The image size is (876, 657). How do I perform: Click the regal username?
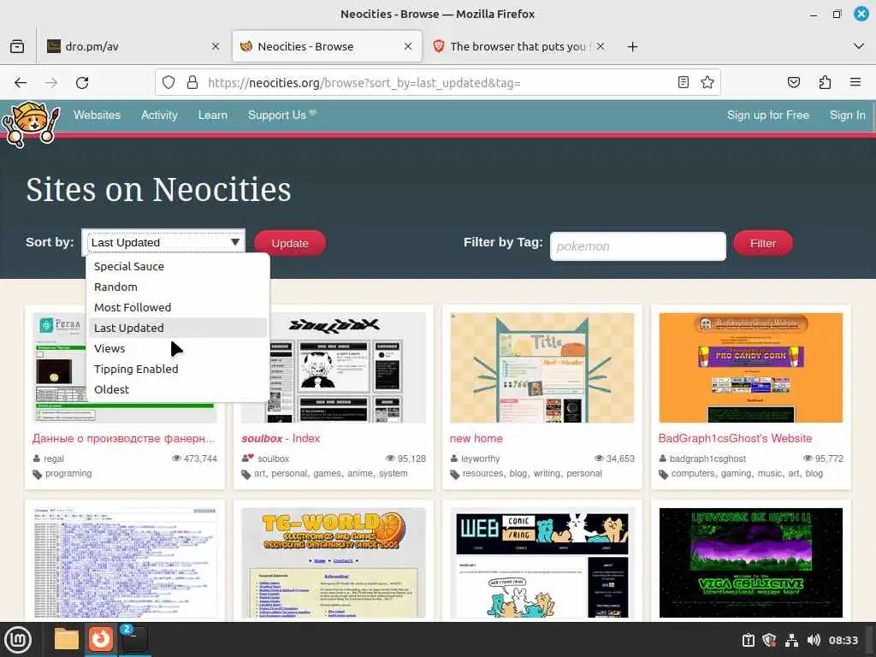(54, 459)
